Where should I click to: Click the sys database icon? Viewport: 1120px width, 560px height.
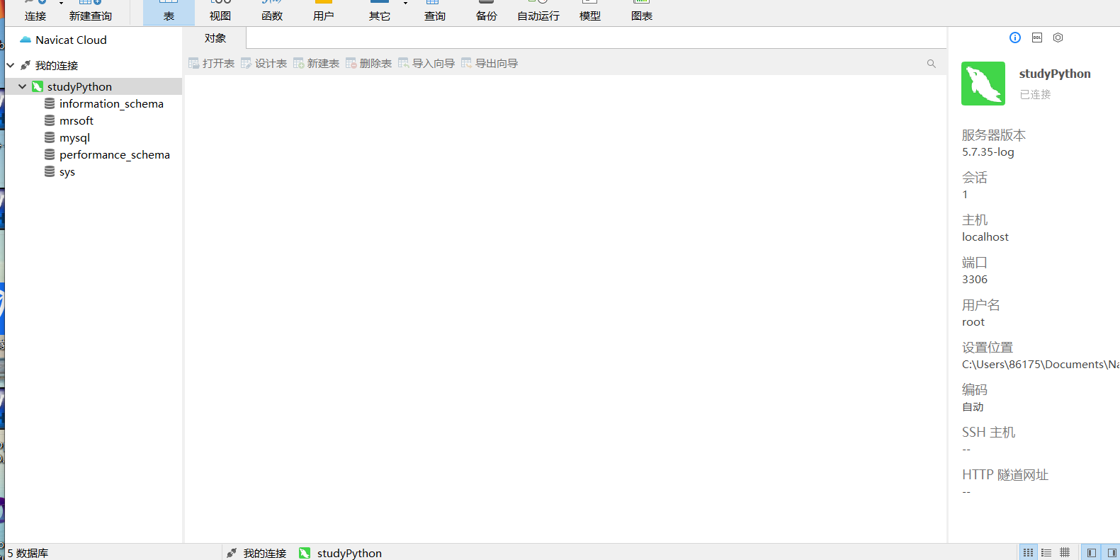tap(50, 171)
